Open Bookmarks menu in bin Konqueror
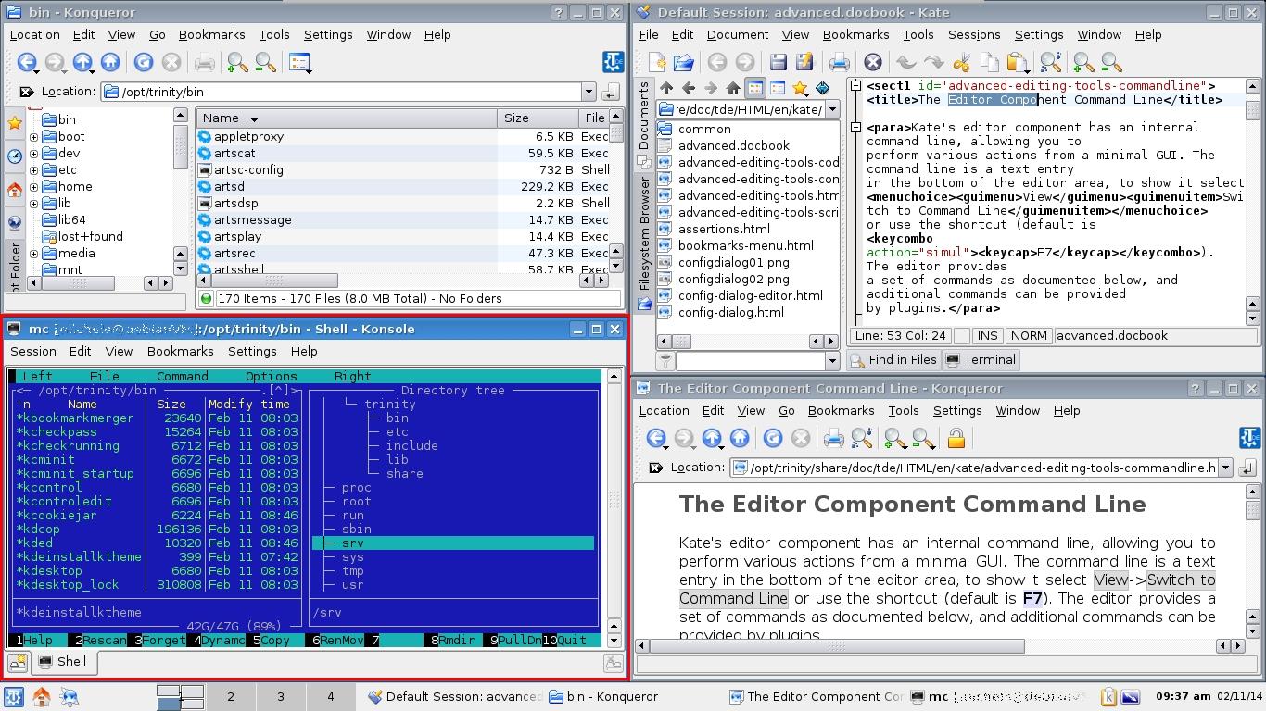This screenshot has width=1266, height=711. click(x=211, y=34)
